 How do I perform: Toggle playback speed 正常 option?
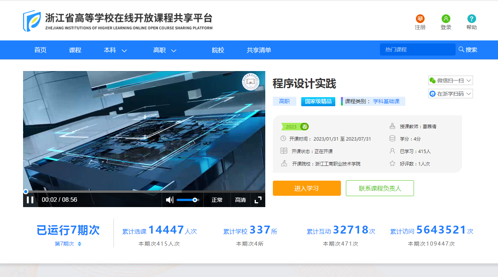(217, 200)
